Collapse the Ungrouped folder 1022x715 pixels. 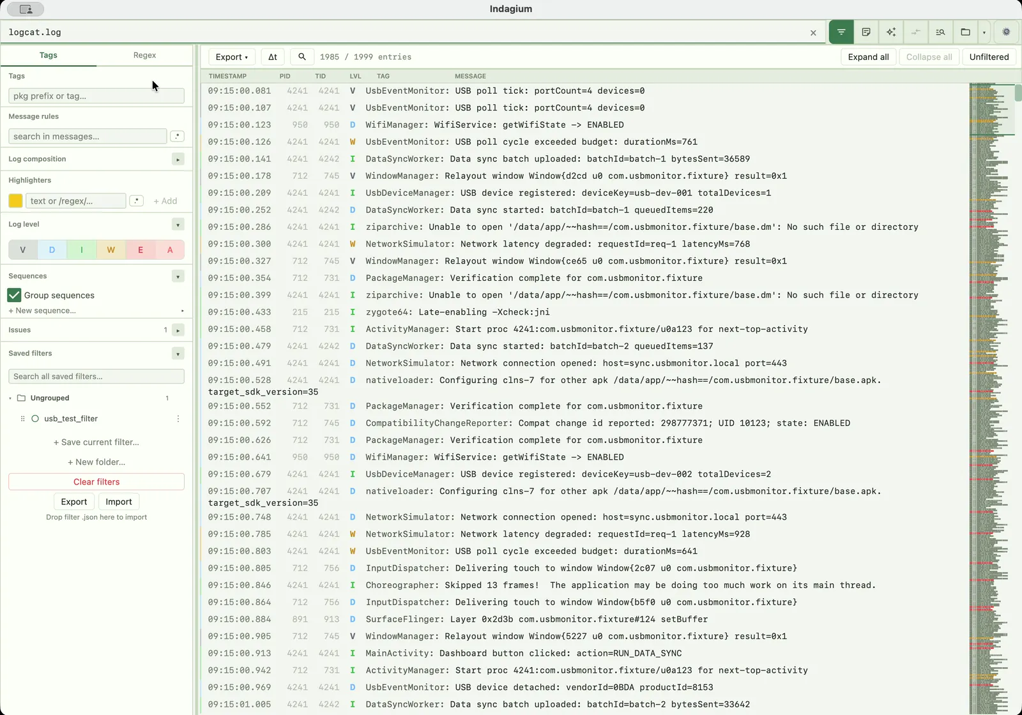tap(10, 398)
